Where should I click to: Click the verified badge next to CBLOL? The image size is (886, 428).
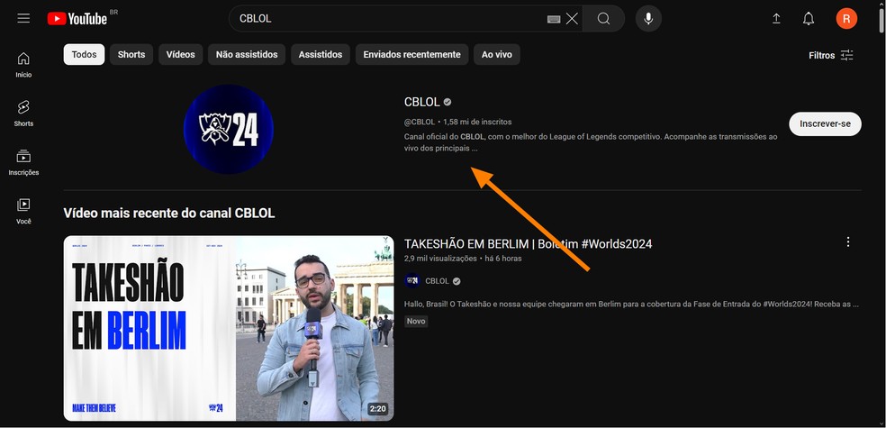(448, 103)
